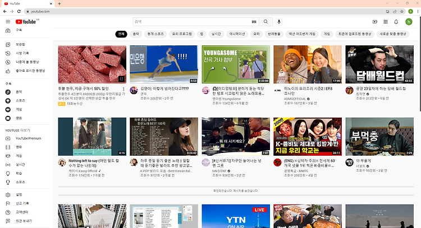
Task: Select the 전체 filter chip
Action: tap(121, 34)
